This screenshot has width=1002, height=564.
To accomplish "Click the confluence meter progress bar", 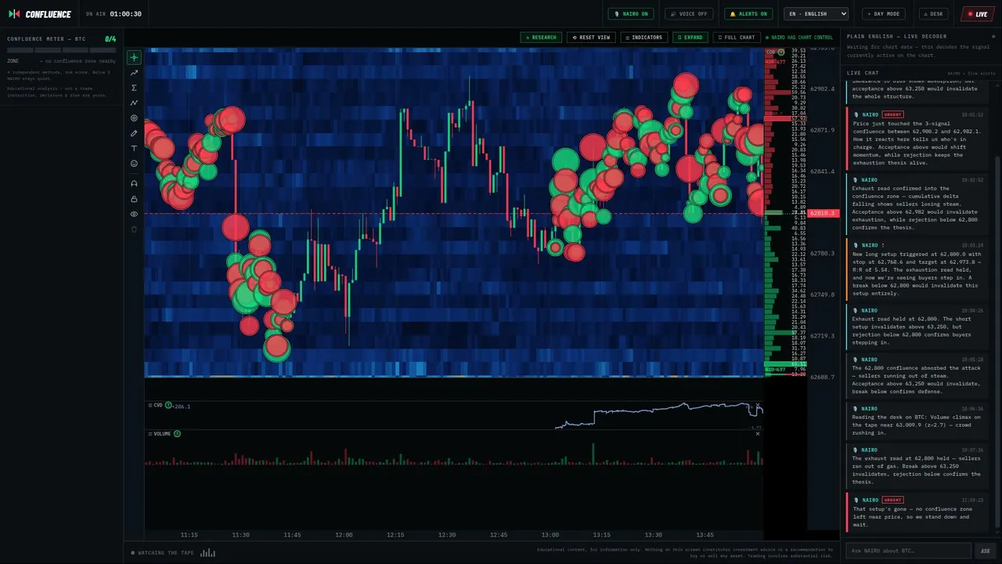I will pos(61,50).
